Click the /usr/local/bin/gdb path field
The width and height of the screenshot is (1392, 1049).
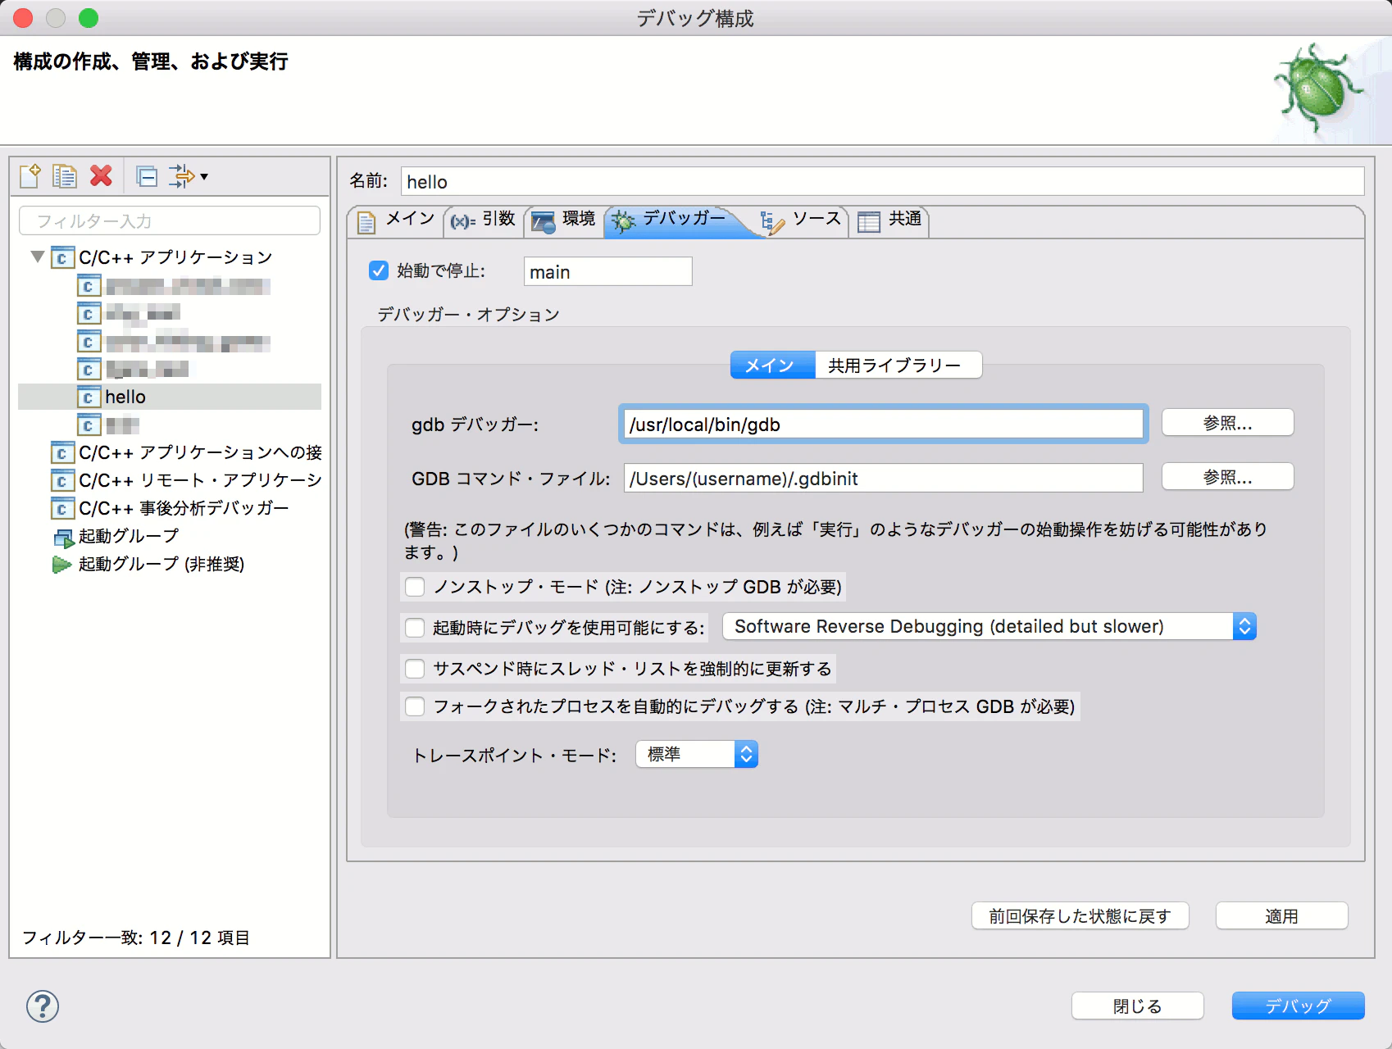(883, 425)
